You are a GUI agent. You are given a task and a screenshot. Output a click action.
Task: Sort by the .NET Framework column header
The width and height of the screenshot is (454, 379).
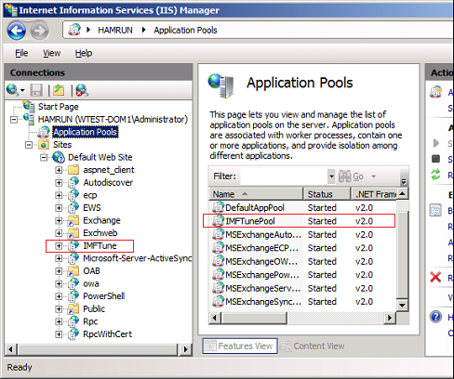[x=374, y=194]
